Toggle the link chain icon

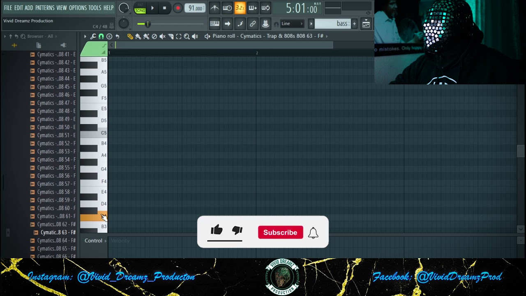253,24
